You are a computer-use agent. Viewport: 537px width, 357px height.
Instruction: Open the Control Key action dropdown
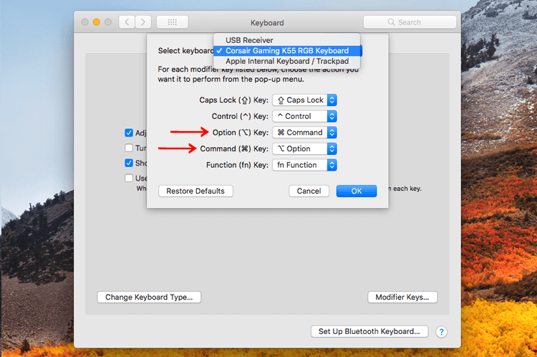click(304, 116)
